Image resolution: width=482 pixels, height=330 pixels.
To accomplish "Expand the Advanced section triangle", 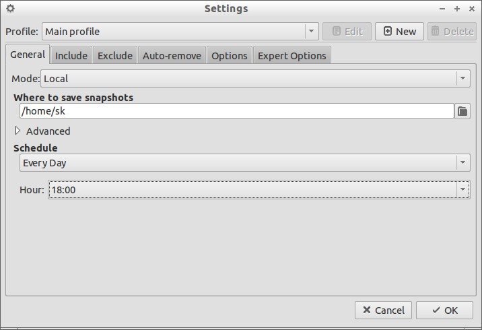I will [x=18, y=131].
